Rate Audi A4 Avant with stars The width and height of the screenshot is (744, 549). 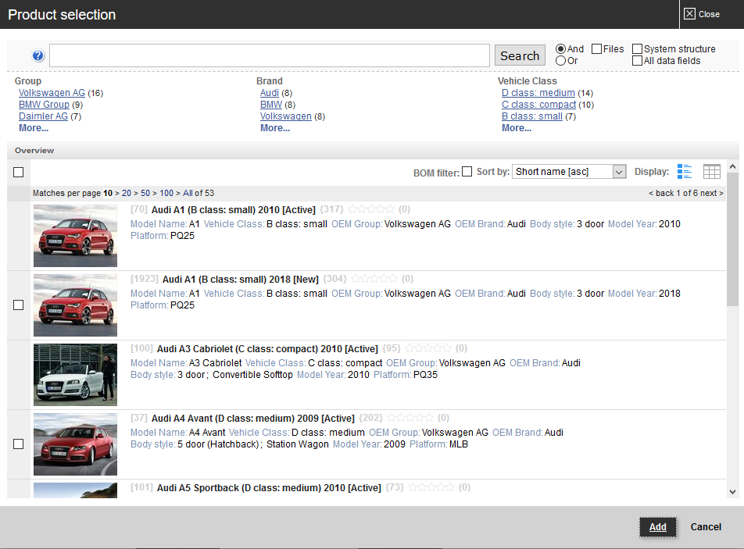tap(410, 418)
